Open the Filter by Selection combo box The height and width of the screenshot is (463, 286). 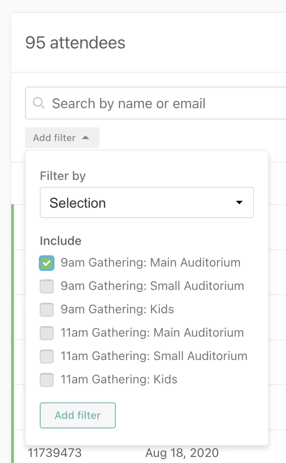click(146, 203)
